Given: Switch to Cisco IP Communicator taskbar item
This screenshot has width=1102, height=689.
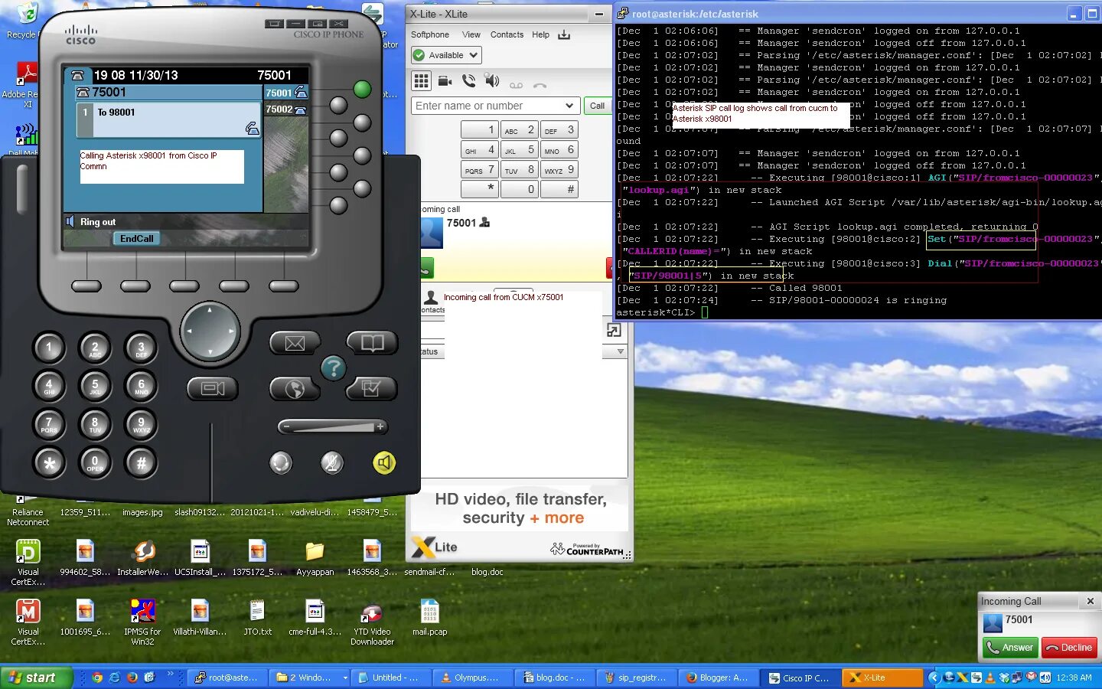Looking at the screenshot, I should 800,678.
